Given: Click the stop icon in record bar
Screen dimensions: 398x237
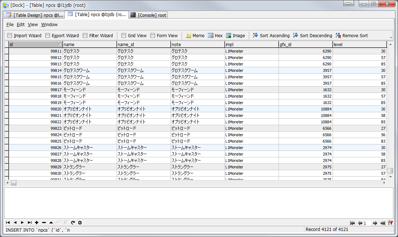Looking at the screenshot, I should point(80,223).
